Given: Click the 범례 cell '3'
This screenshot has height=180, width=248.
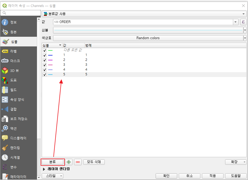Looking at the screenshot, I should (x=86, y=65).
